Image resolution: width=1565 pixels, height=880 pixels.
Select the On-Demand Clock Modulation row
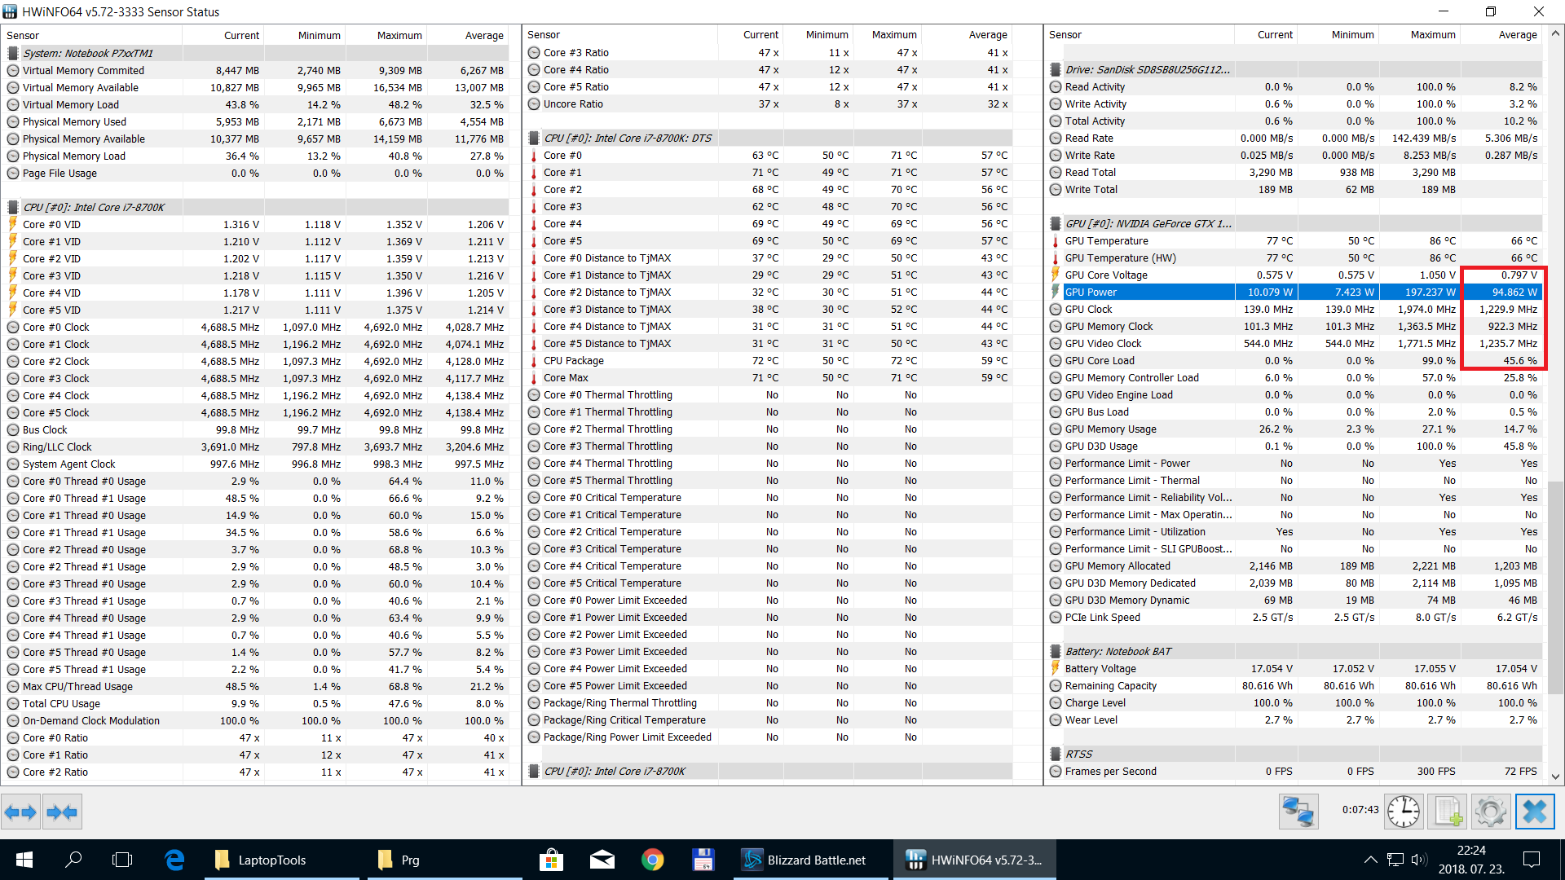255,720
